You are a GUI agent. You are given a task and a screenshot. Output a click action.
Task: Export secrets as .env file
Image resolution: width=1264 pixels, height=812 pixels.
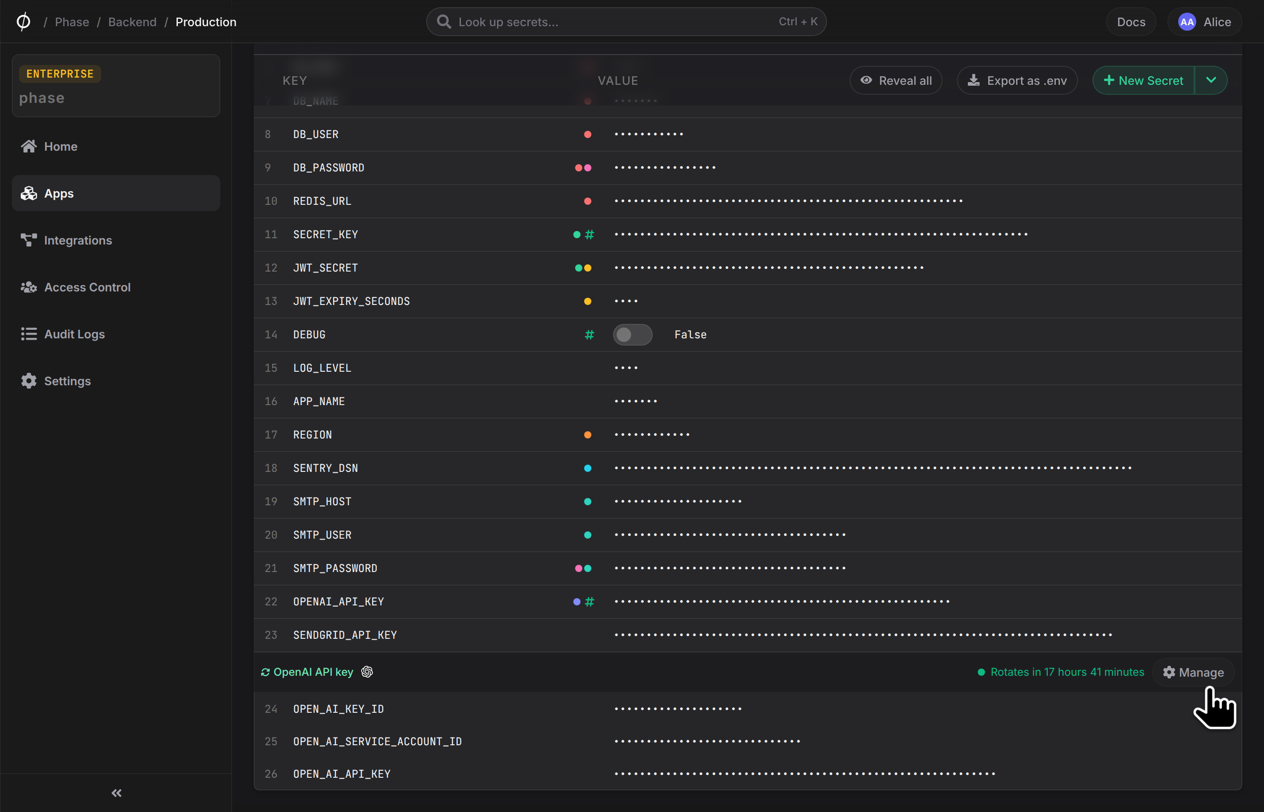(1017, 80)
